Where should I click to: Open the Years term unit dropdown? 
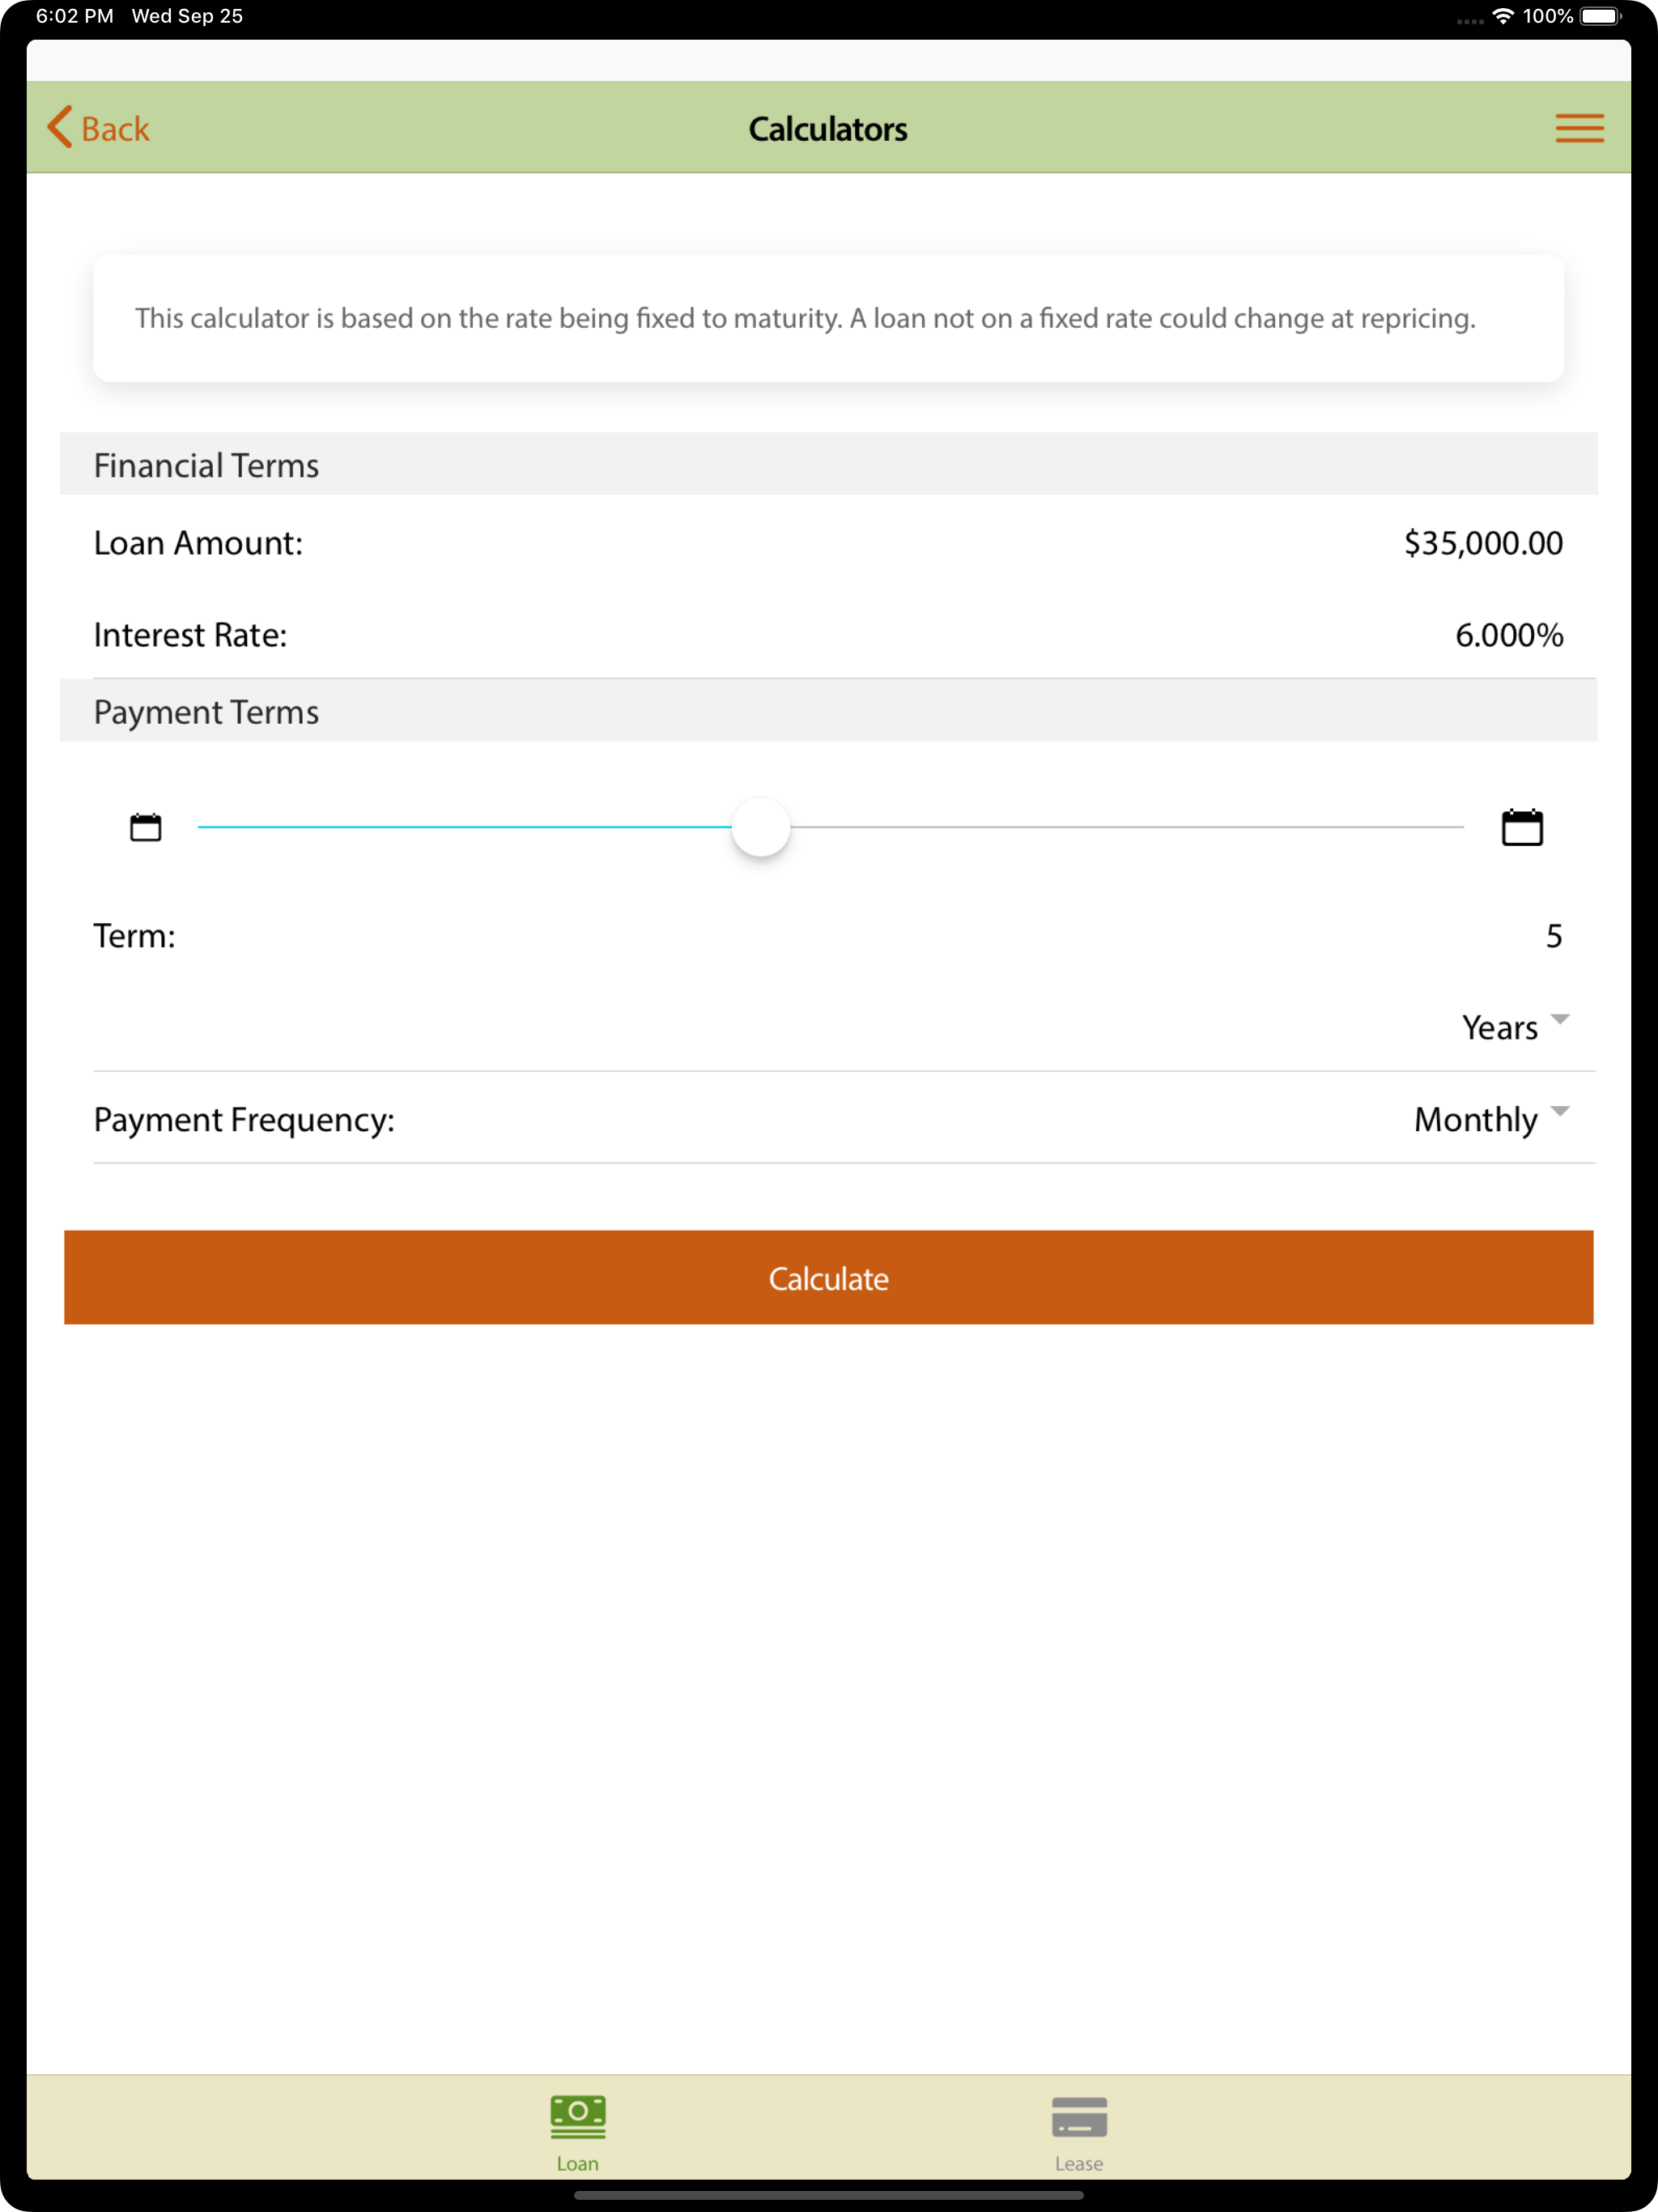point(1514,1027)
